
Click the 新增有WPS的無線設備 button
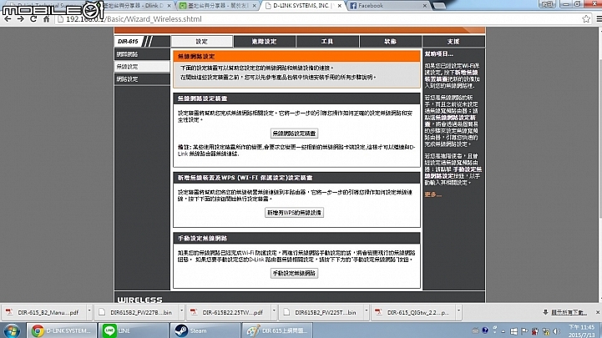coord(294,213)
